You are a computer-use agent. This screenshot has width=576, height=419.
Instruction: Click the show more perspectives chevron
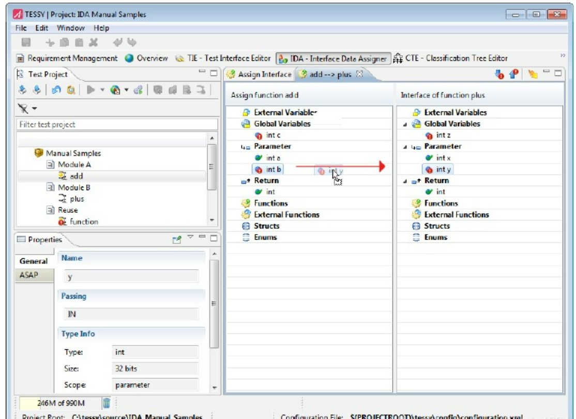[x=563, y=55]
